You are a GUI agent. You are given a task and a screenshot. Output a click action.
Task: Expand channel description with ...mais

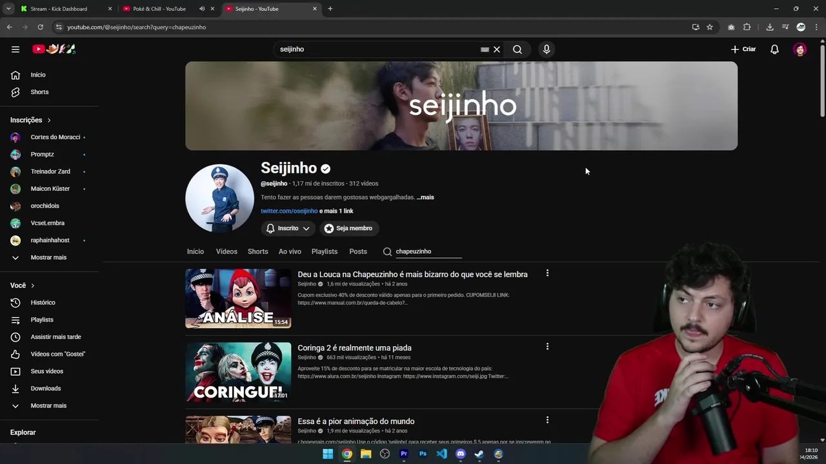click(425, 197)
